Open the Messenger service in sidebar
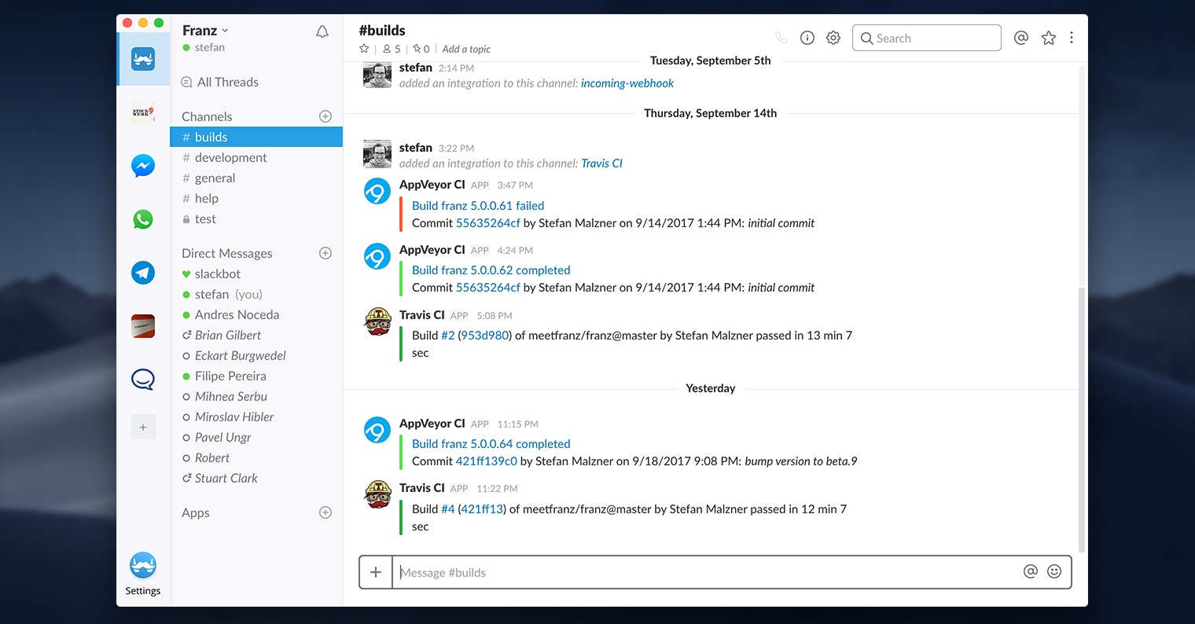This screenshot has width=1195, height=624. [x=142, y=166]
